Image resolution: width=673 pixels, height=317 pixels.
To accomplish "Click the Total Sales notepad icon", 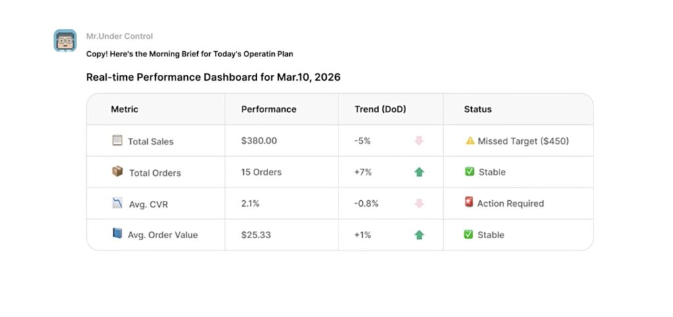I will point(117,140).
